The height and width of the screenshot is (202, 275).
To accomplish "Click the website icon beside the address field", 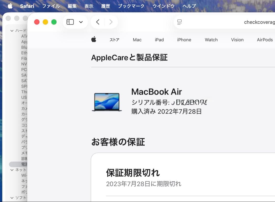I will pyautogui.click(x=179, y=22).
